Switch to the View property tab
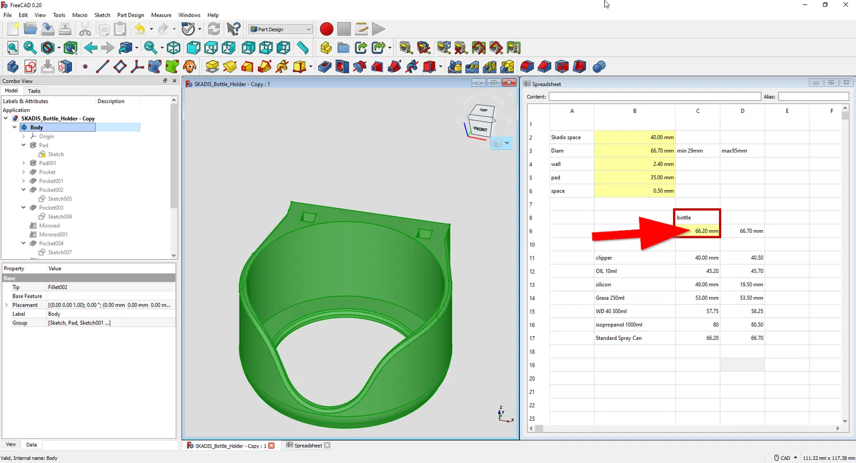This screenshot has width=856, height=463. point(11,445)
